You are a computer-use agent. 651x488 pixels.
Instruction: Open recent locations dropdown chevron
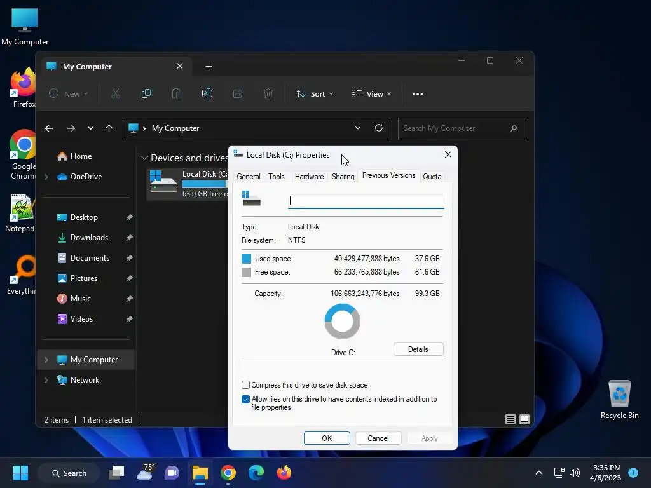[90, 128]
